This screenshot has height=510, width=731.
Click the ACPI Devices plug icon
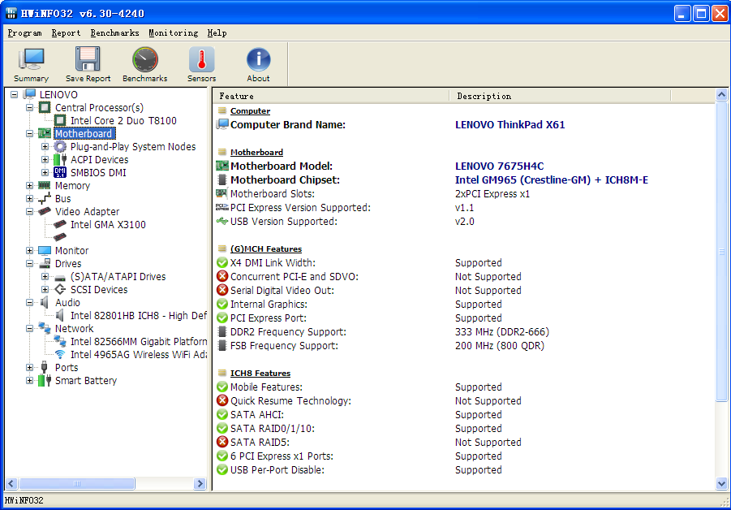coord(60,160)
